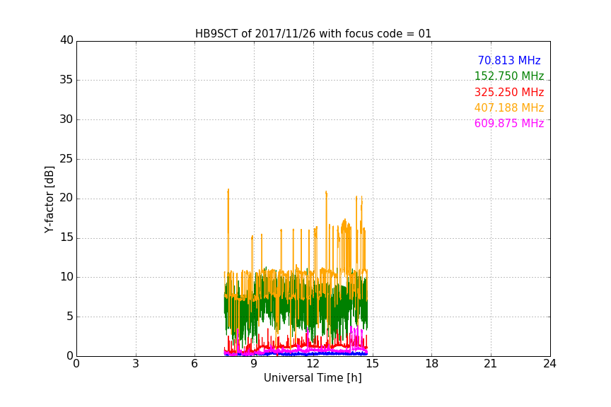
Task: Click the y-axis tick label 35
Action: click(x=66, y=80)
